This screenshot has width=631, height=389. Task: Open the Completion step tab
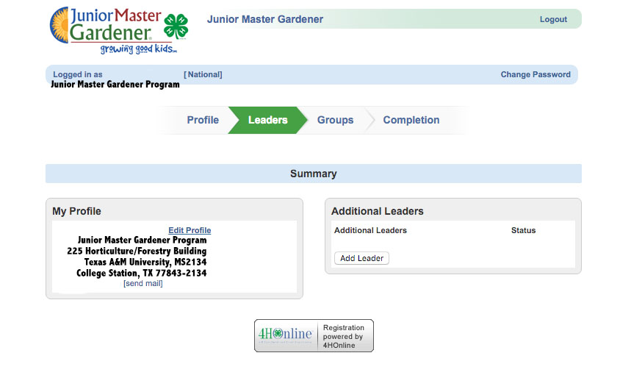tap(411, 120)
